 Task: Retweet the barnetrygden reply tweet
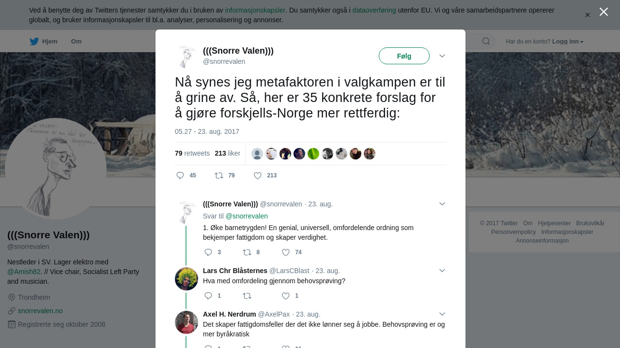tap(247, 252)
